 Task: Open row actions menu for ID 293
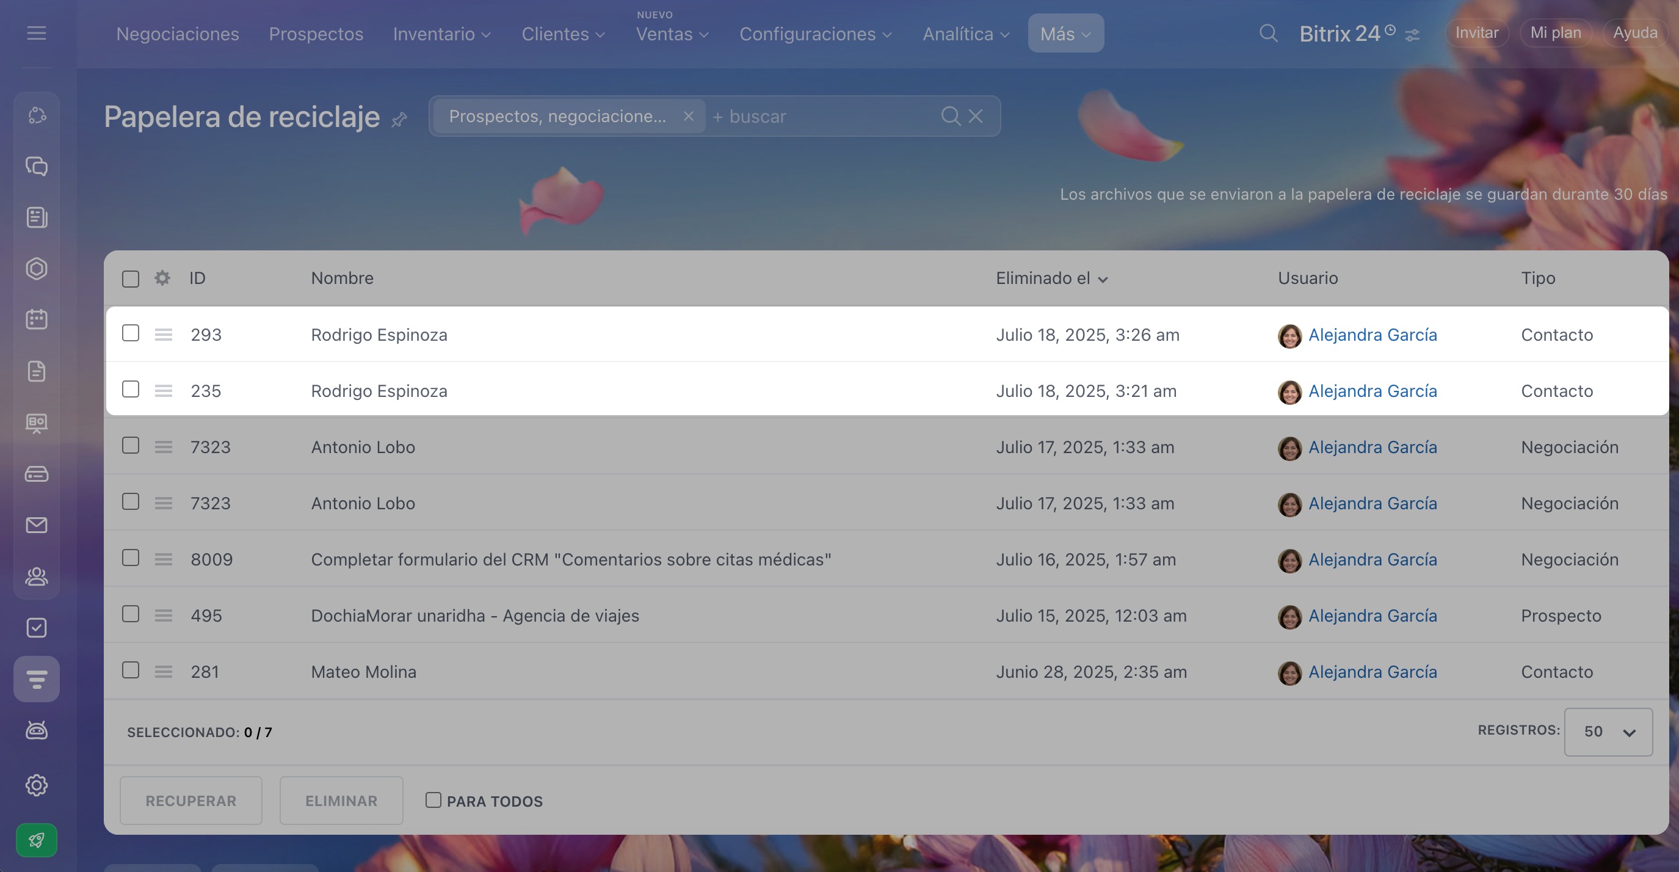click(164, 335)
